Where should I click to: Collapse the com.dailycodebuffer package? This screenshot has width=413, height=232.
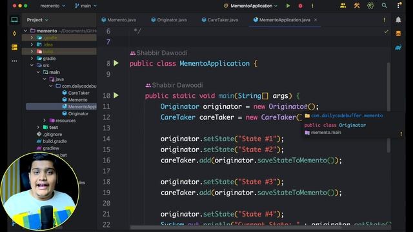click(x=51, y=86)
